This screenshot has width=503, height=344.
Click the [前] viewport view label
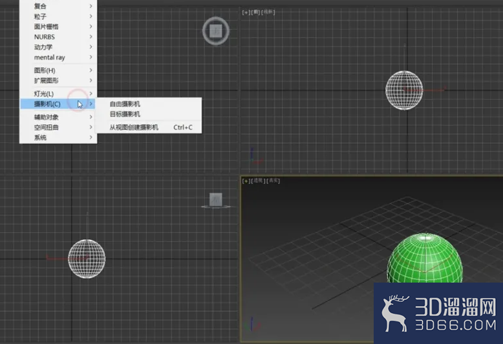[255, 12]
